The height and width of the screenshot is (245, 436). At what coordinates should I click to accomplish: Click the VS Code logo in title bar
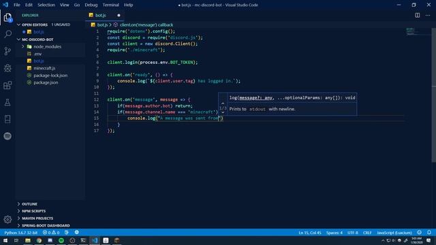click(x=5, y=5)
